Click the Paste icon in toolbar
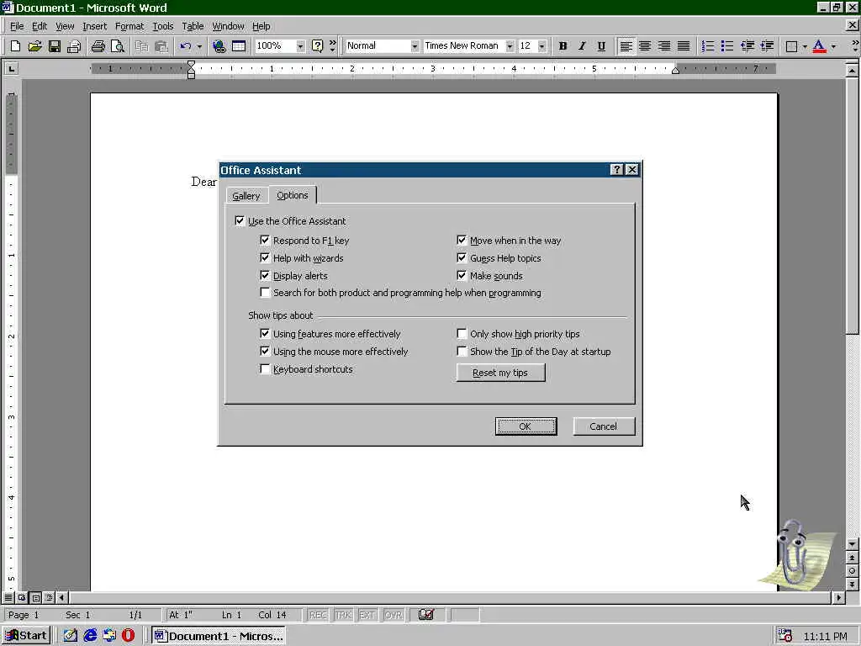861x646 pixels. click(161, 46)
